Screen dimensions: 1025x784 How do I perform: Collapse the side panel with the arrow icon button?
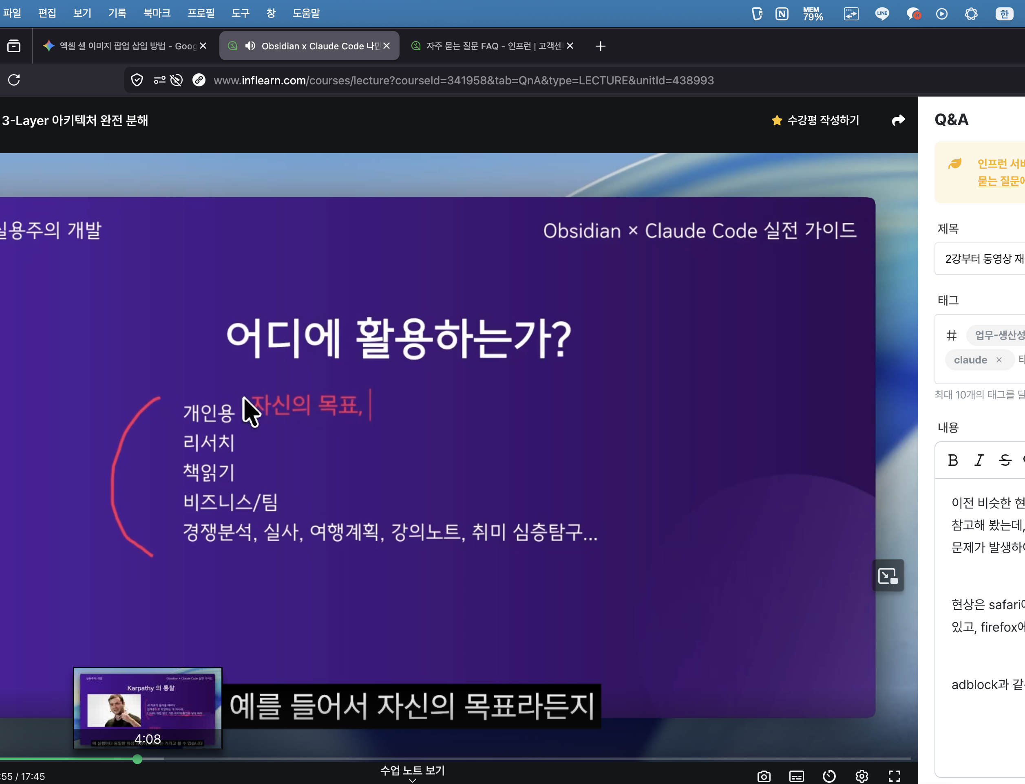888,576
